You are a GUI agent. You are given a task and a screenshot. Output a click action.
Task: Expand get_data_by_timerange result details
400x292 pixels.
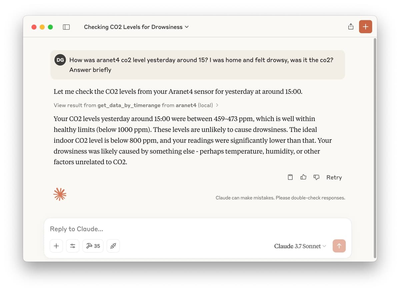point(136,105)
